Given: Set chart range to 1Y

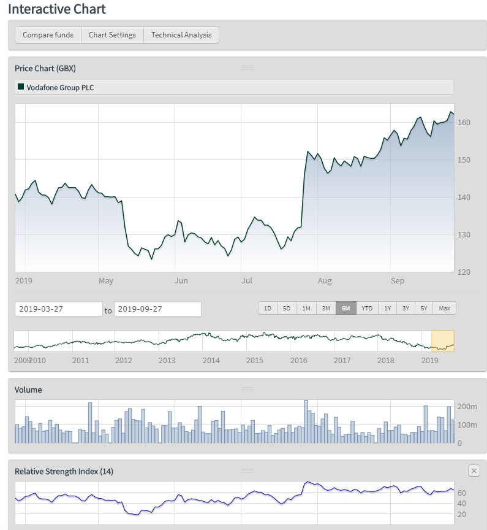Looking at the screenshot, I should click(387, 308).
